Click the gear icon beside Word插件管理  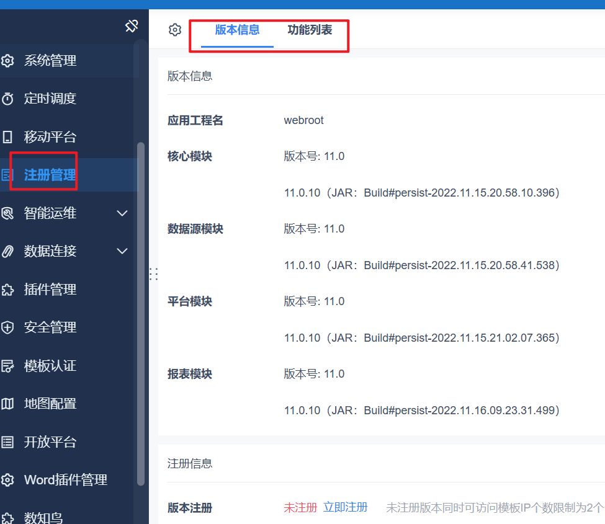(x=7, y=480)
